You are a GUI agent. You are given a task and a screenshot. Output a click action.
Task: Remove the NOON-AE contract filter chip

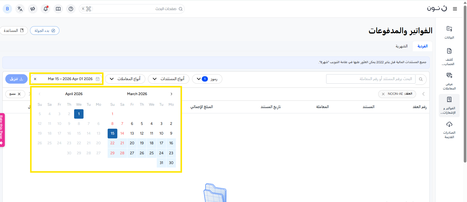point(383,94)
